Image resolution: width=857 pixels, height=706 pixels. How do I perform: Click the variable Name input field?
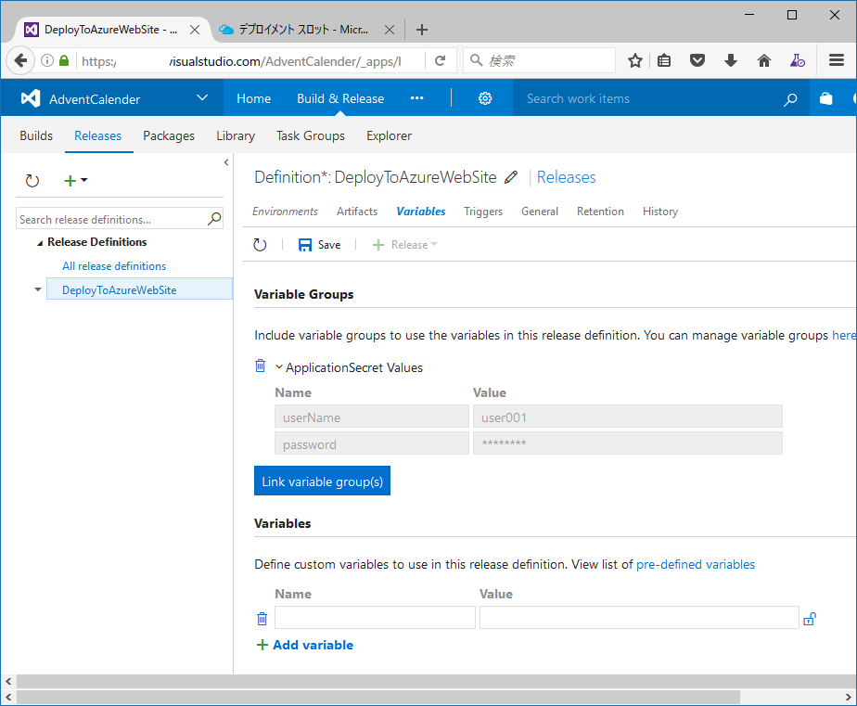(375, 618)
